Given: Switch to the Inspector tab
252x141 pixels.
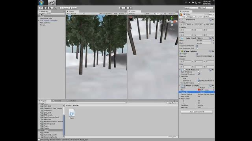Looking at the screenshot, I should coord(185,11).
